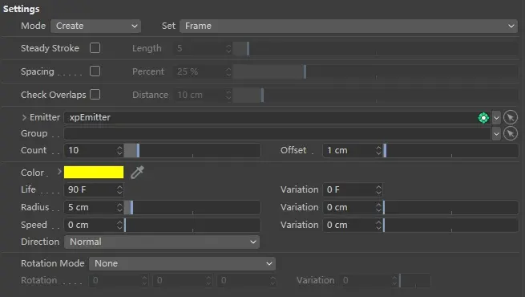Screen dimensions: 525x297
Task: Click the Speed Variation field showing 0 cm
Action: tap(349, 225)
